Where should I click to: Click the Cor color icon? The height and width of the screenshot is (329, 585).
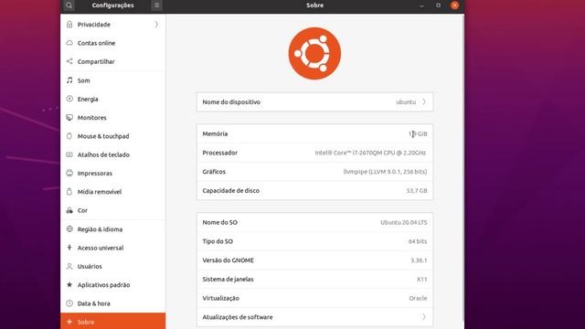(69, 210)
